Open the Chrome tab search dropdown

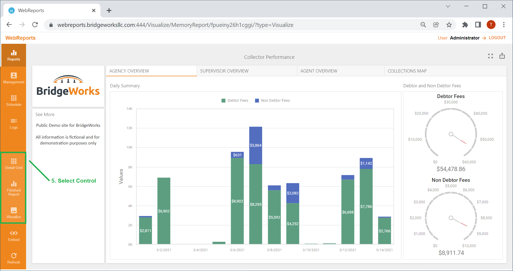[x=448, y=6]
